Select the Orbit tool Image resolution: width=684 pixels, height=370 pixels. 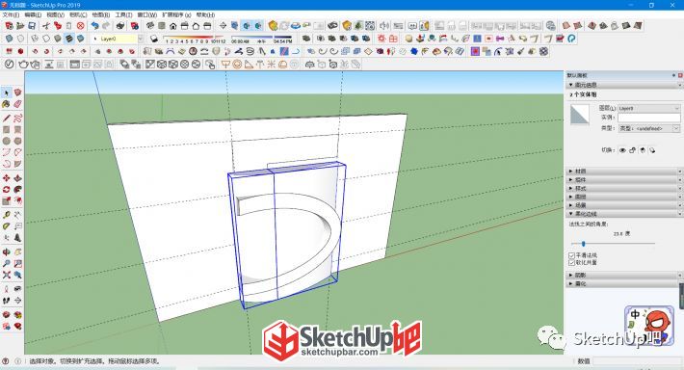[x=6, y=252]
